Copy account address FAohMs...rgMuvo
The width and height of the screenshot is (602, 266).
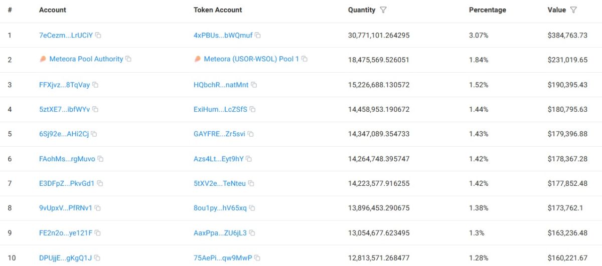coord(100,159)
